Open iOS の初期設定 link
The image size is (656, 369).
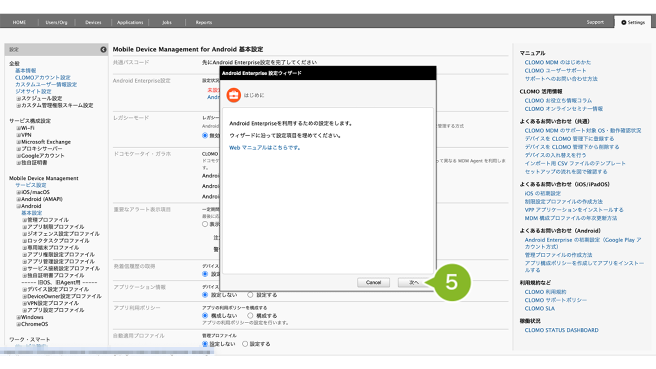coord(542,193)
